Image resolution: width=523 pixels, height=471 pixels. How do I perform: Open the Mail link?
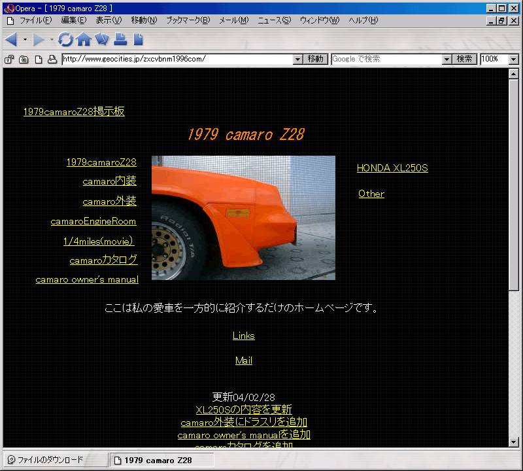[243, 360]
